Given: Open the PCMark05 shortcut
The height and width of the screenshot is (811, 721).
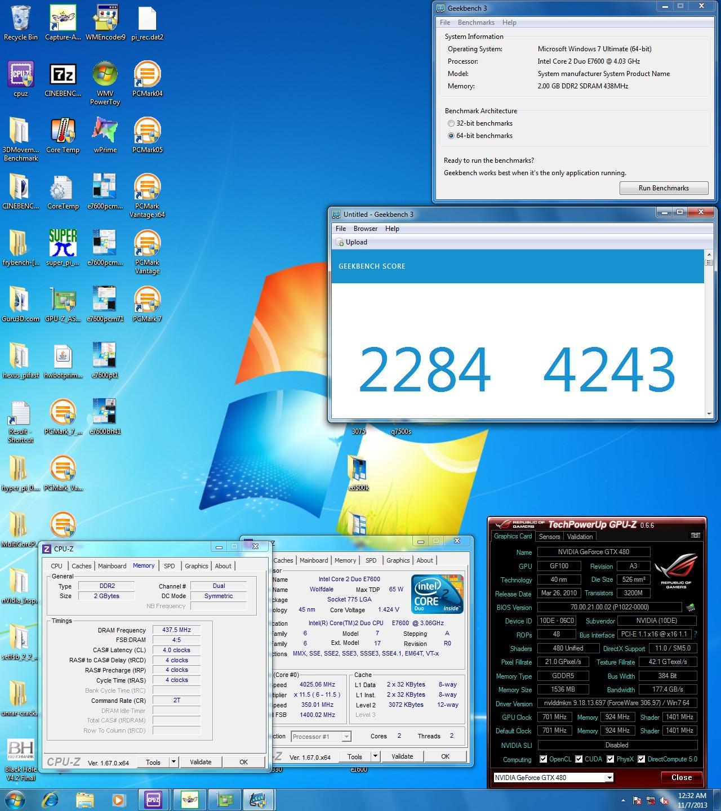Looking at the screenshot, I should click(147, 135).
